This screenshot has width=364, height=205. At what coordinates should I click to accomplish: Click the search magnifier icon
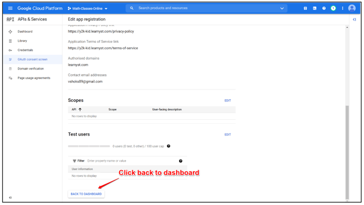click(131, 8)
